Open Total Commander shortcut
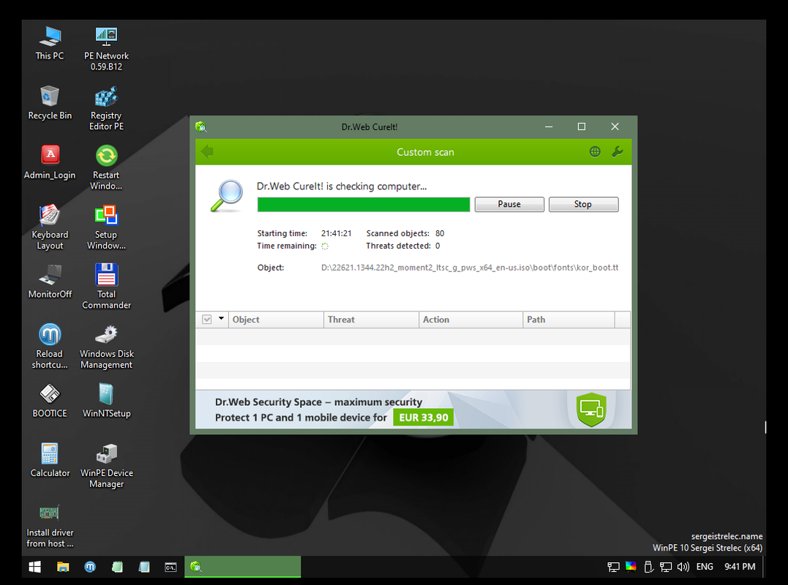Image resolution: width=788 pixels, height=585 pixels. coord(106,286)
